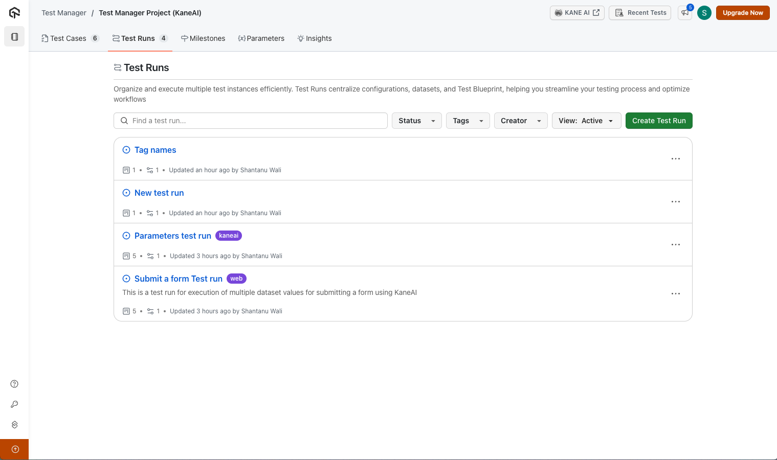Expand the Tags filter dropdown
This screenshot has width=777, height=460.
468,121
